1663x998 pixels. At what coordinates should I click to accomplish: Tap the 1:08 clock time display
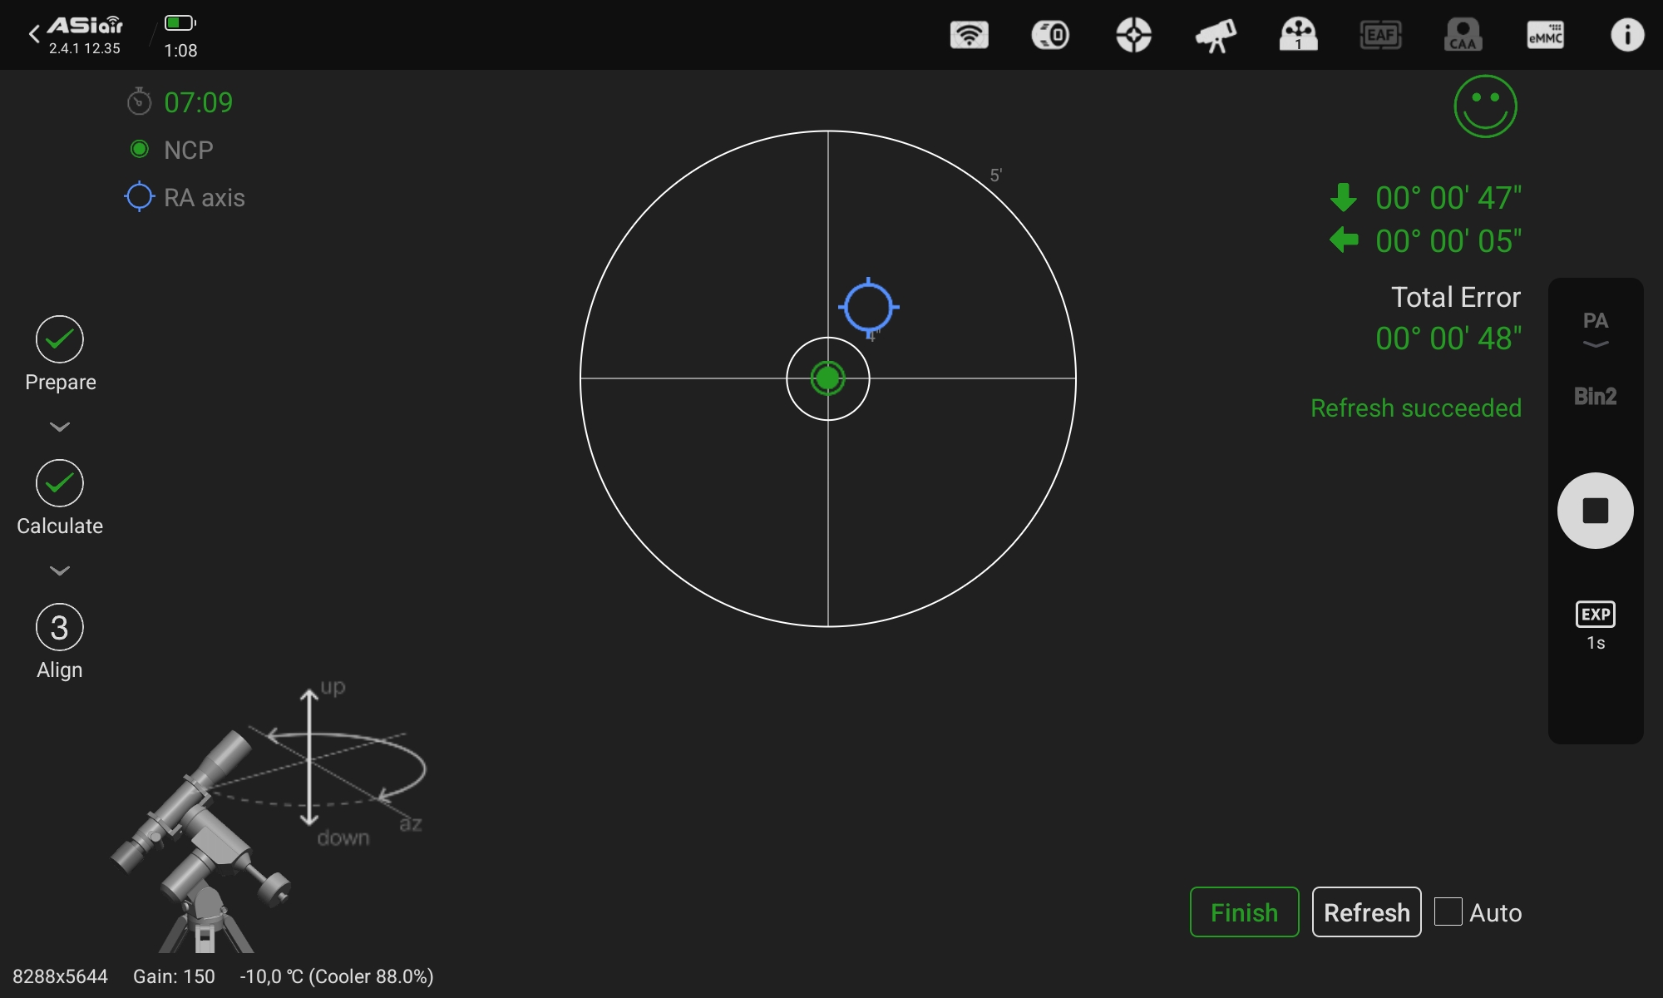(x=180, y=50)
